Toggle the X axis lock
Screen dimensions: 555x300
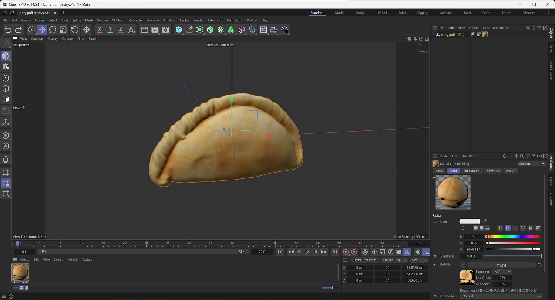click(x=100, y=30)
